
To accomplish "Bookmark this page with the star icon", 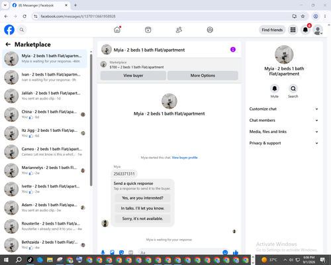I will [303, 17].
